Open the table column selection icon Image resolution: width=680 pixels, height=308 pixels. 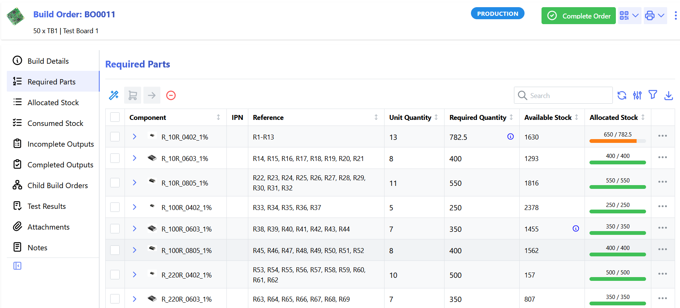[637, 95]
